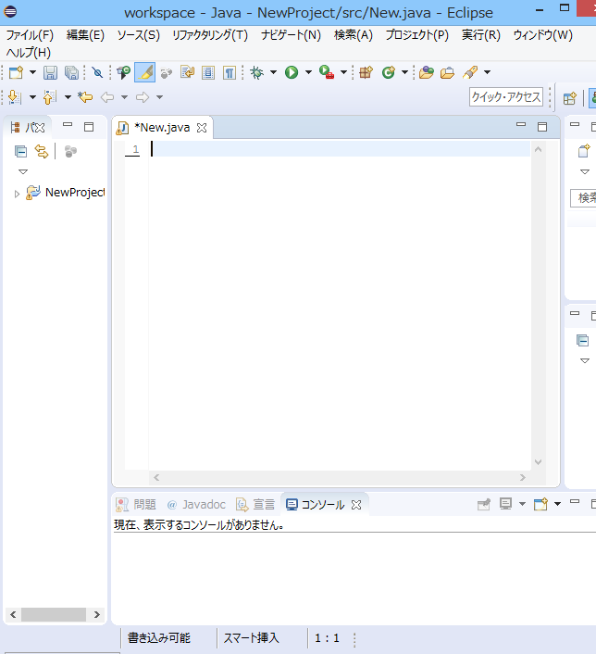This screenshot has height=654, width=596.
Task: Toggle Link with Editor in Package Explorer
Action: (x=41, y=151)
